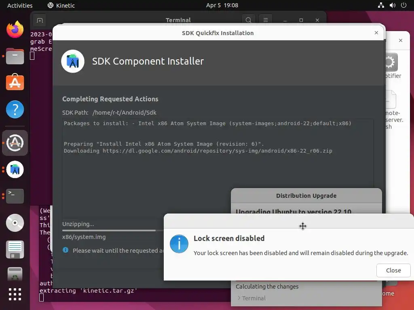Open the network status indicator
414x310 pixels.
tap(381, 5)
